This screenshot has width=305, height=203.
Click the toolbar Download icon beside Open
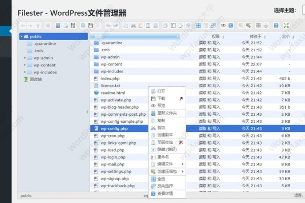[x=90, y=25]
